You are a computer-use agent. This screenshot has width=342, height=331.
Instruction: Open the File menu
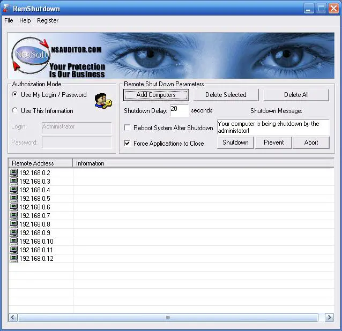(9, 20)
